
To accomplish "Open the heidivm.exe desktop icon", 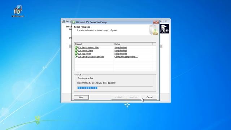I will (x=18, y=11).
